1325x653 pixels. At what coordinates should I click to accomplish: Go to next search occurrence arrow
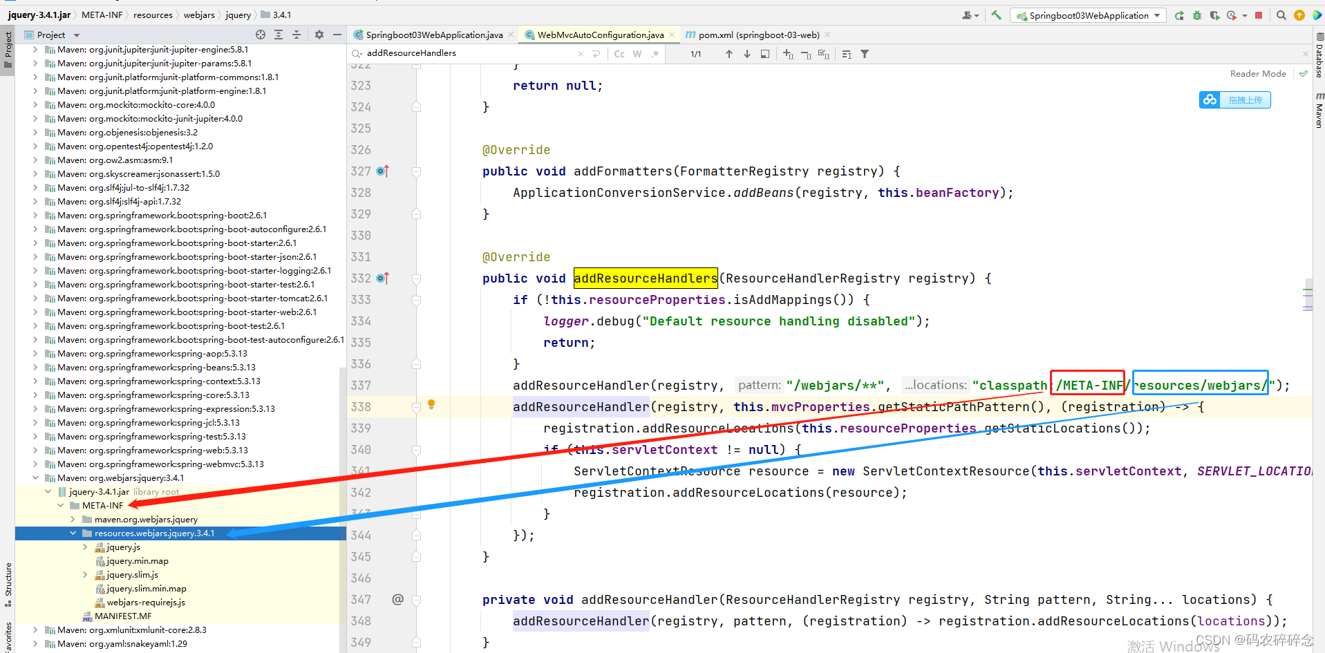[747, 54]
